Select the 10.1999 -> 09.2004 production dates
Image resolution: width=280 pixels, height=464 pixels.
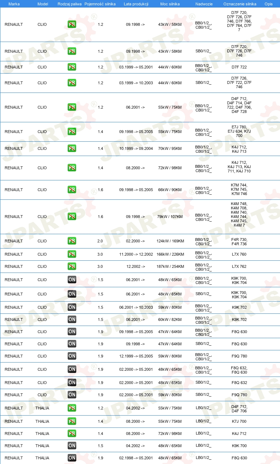(136, 148)
